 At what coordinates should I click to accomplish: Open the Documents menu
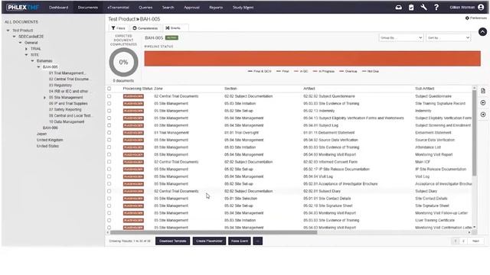pos(88,7)
